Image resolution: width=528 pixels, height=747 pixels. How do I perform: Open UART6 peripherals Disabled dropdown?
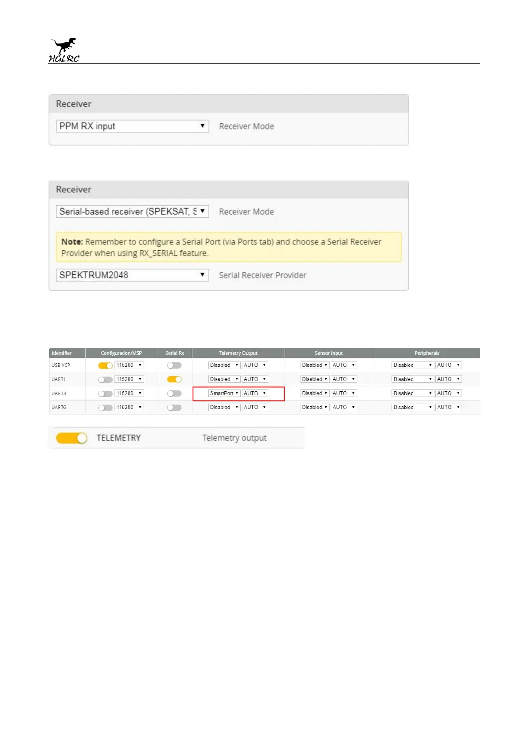(x=413, y=407)
